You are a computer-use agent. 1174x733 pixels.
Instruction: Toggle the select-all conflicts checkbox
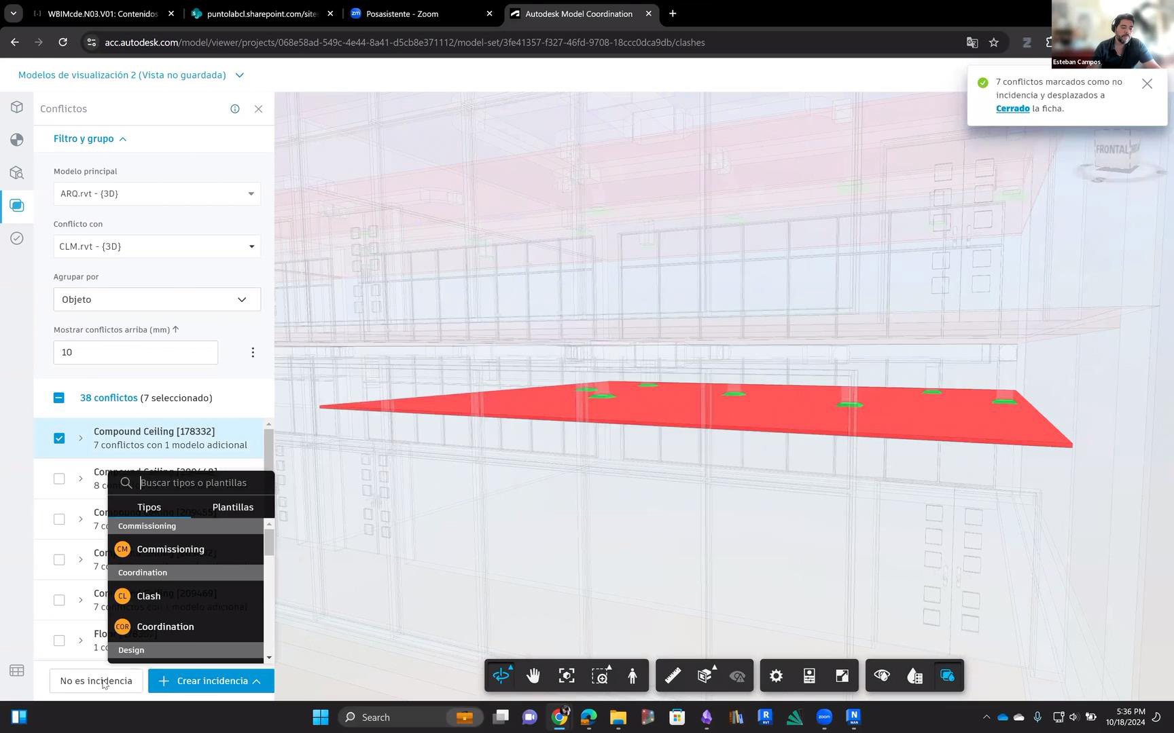pos(59,398)
